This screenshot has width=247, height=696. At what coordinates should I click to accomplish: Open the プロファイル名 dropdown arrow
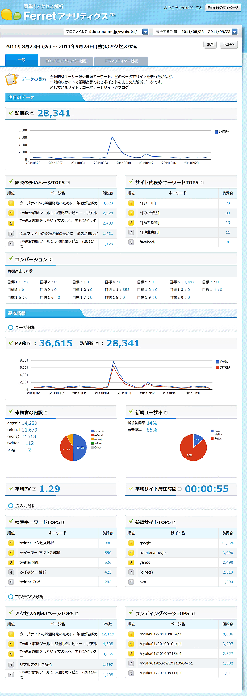tap(145, 32)
